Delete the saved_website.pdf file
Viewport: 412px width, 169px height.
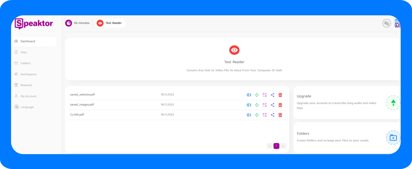pyautogui.click(x=280, y=95)
